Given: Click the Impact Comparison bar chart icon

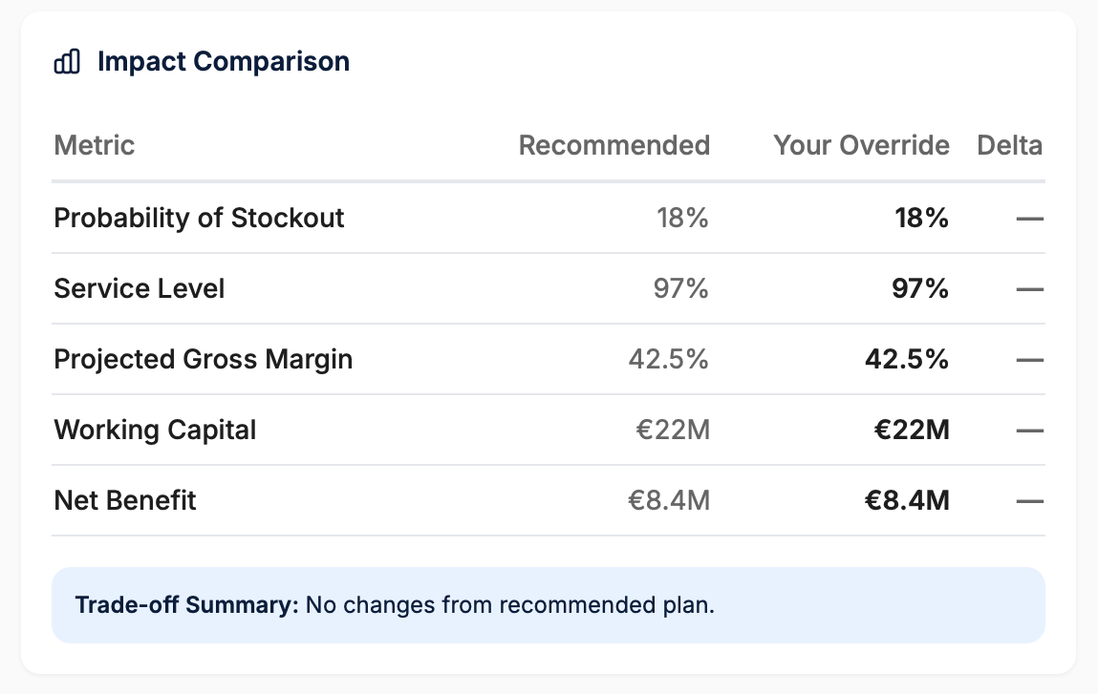Looking at the screenshot, I should tap(66, 63).
